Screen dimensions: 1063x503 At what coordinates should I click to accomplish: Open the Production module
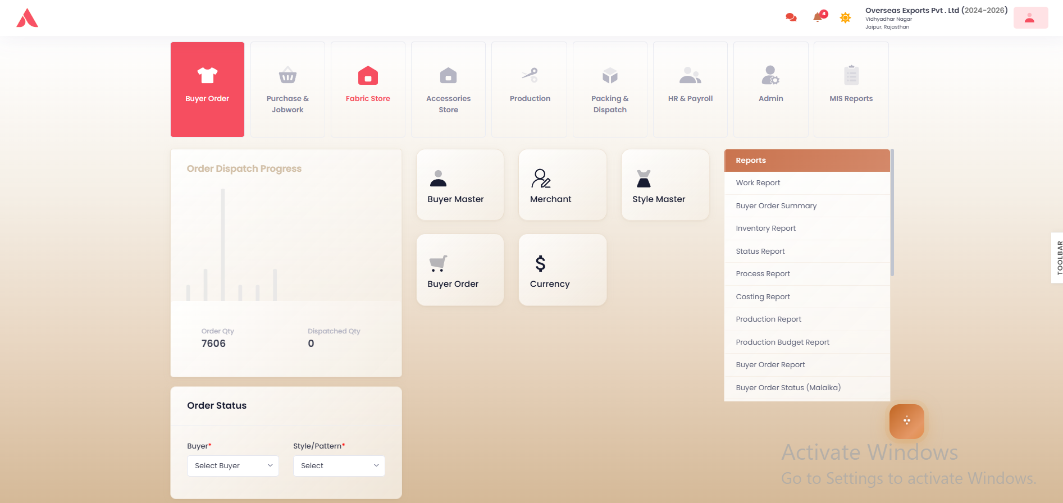(x=530, y=89)
